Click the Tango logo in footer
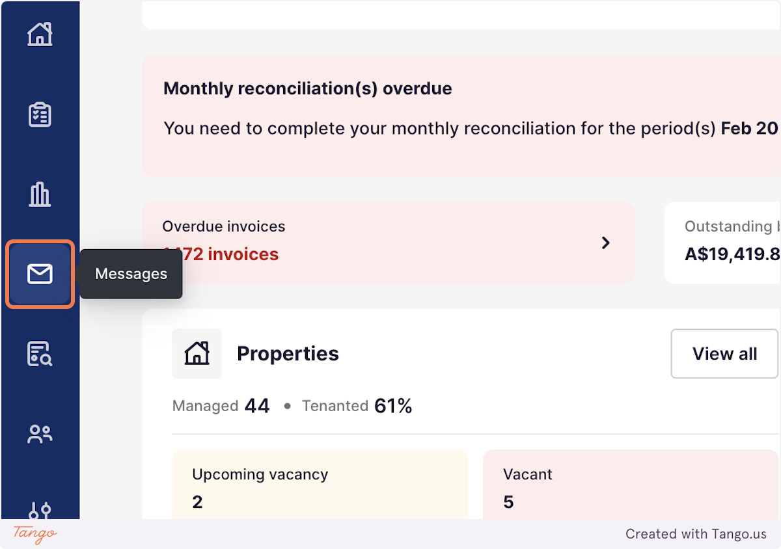This screenshot has width=781, height=549. [35, 534]
